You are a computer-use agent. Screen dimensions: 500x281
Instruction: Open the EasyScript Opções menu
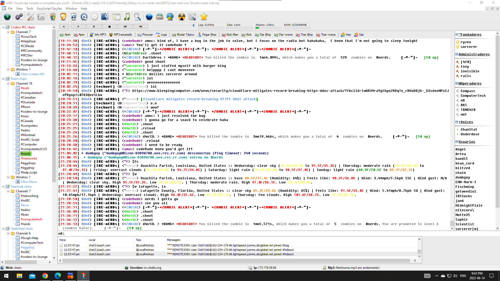pyautogui.click(x=49, y=9)
